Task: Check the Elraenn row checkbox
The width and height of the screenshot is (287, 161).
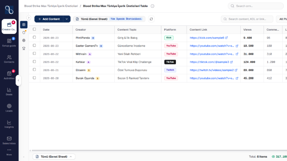Action: coord(34,70)
